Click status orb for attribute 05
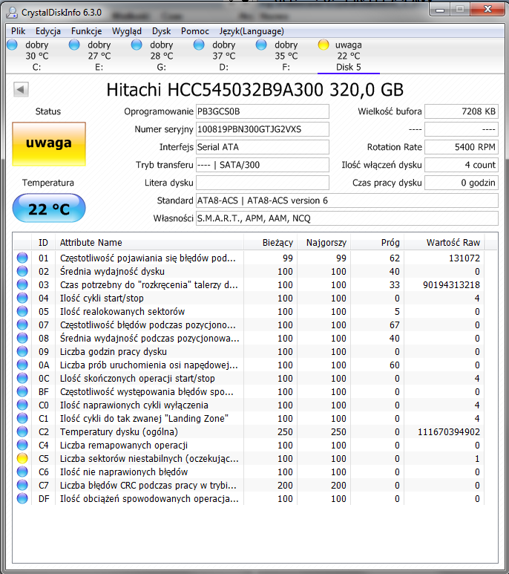The width and height of the screenshot is (509, 574). point(22,311)
